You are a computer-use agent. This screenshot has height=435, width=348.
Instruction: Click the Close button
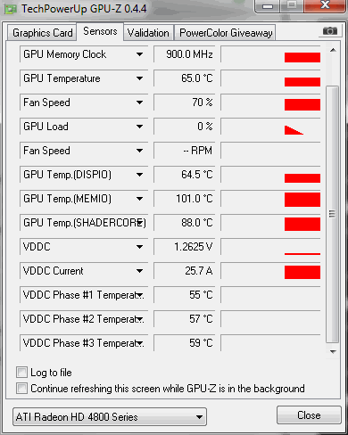[x=309, y=415]
